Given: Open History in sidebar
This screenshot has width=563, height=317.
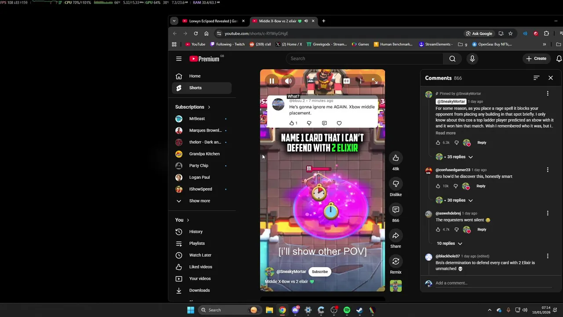Looking at the screenshot, I should pyautogui.click(x=201, y=232).
